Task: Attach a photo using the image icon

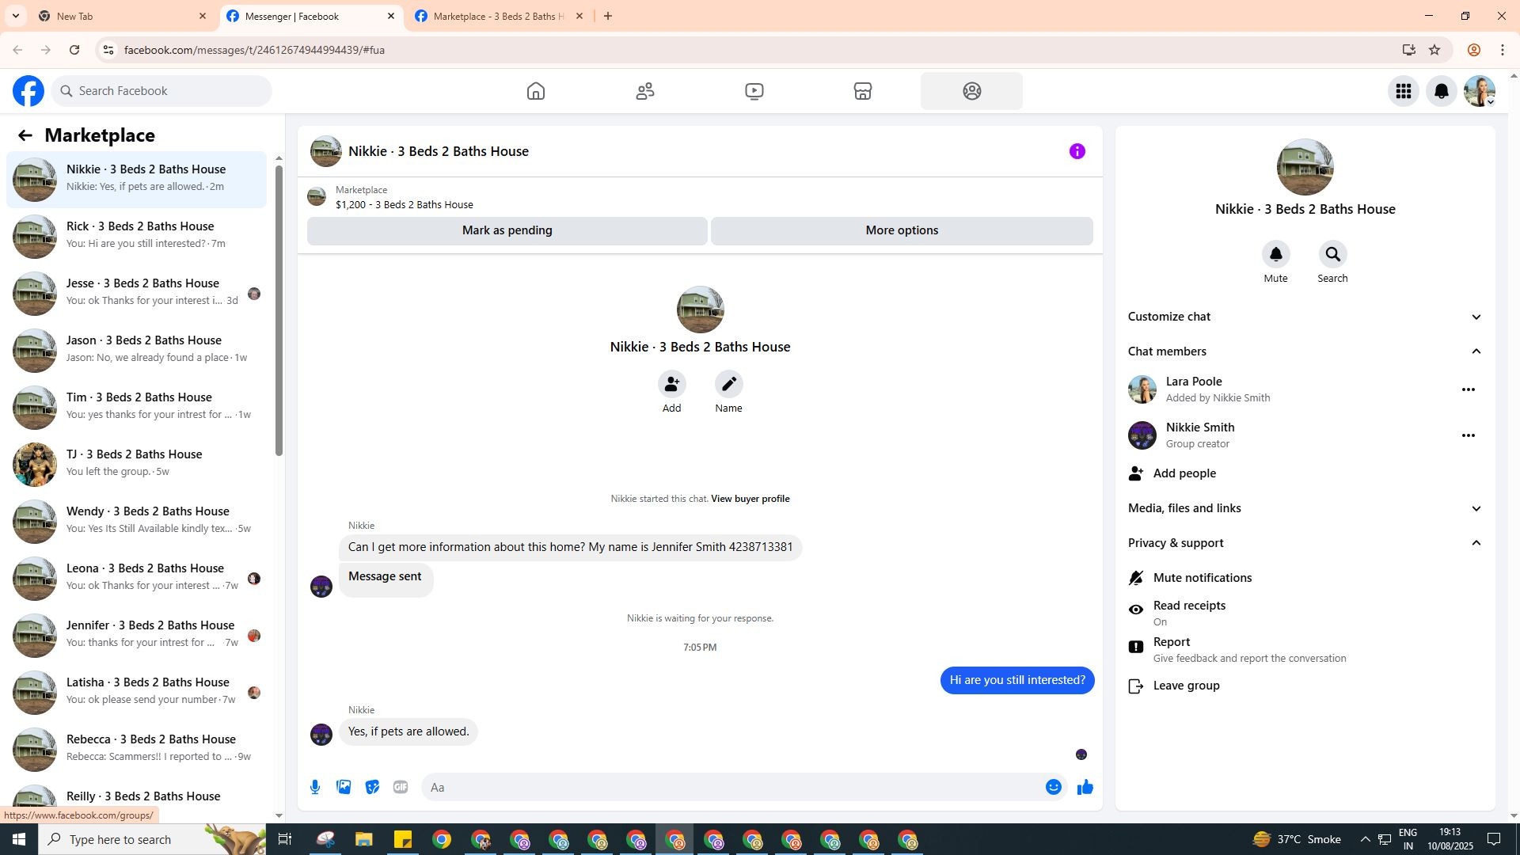Action: (x=344, y=787)
